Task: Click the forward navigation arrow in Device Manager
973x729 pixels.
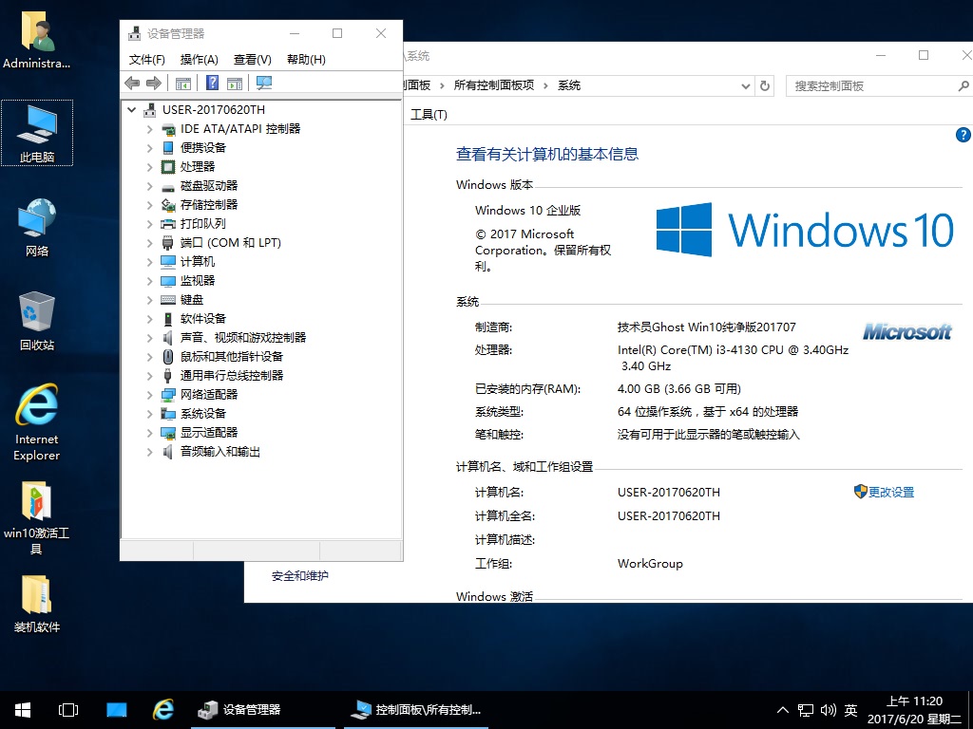Action: coord(154,83)
